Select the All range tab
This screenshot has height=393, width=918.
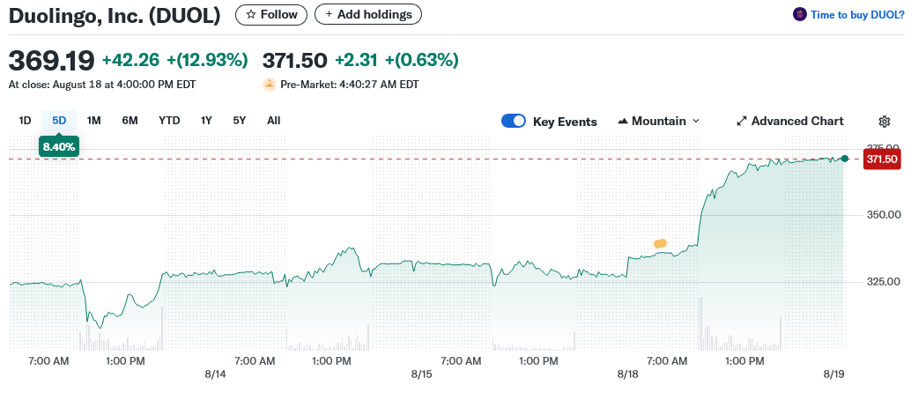273,121
